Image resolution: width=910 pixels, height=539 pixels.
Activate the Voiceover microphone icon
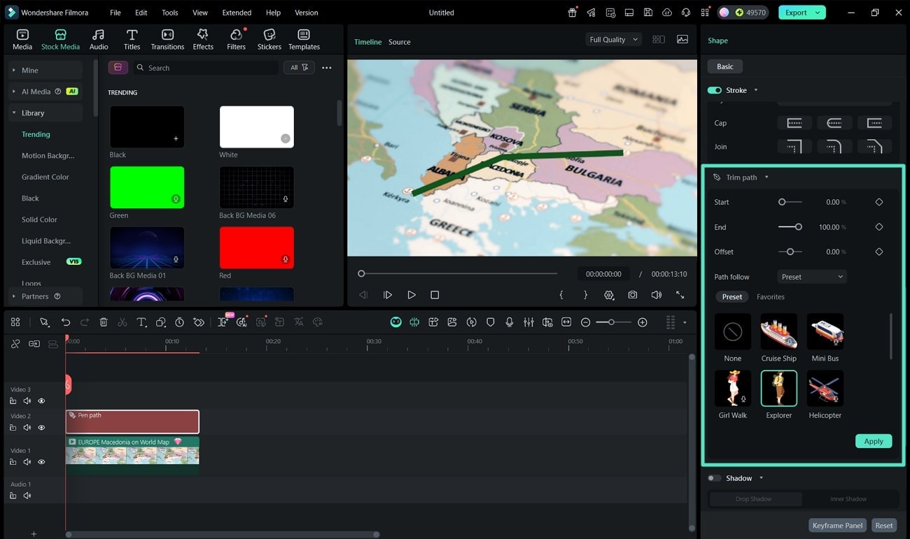pos(509,322)
